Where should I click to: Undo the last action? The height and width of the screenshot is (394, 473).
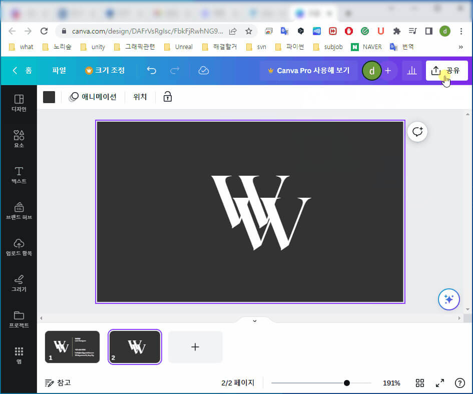coord(152,71)
